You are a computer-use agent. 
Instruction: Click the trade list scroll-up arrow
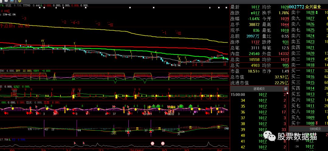287,93
